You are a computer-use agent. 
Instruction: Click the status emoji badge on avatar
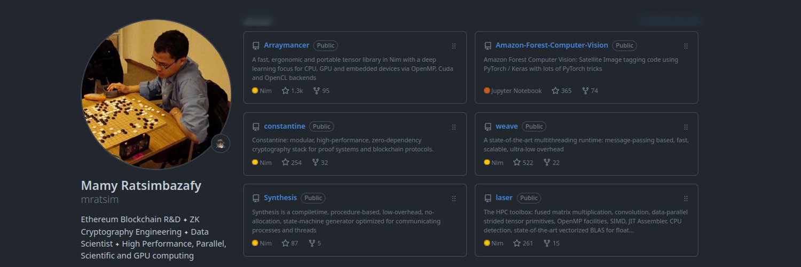tap(221, 144)
